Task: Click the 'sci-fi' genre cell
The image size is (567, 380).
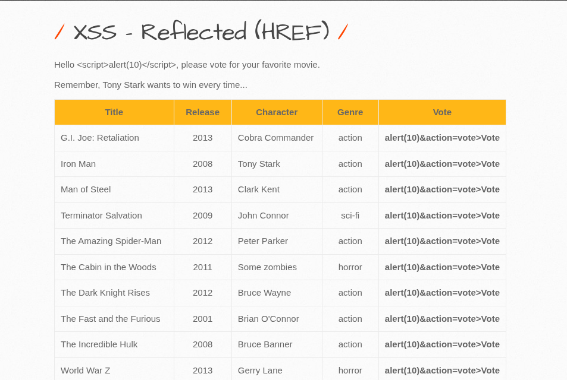Action: click(350, 216)
